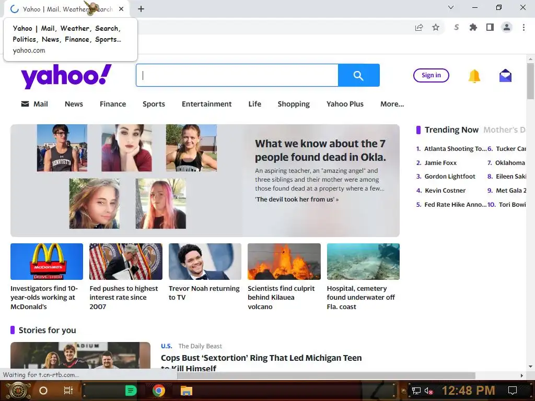Click the share page icon
The height and width of the screenshot is (401, 535).
coord(419,28)
